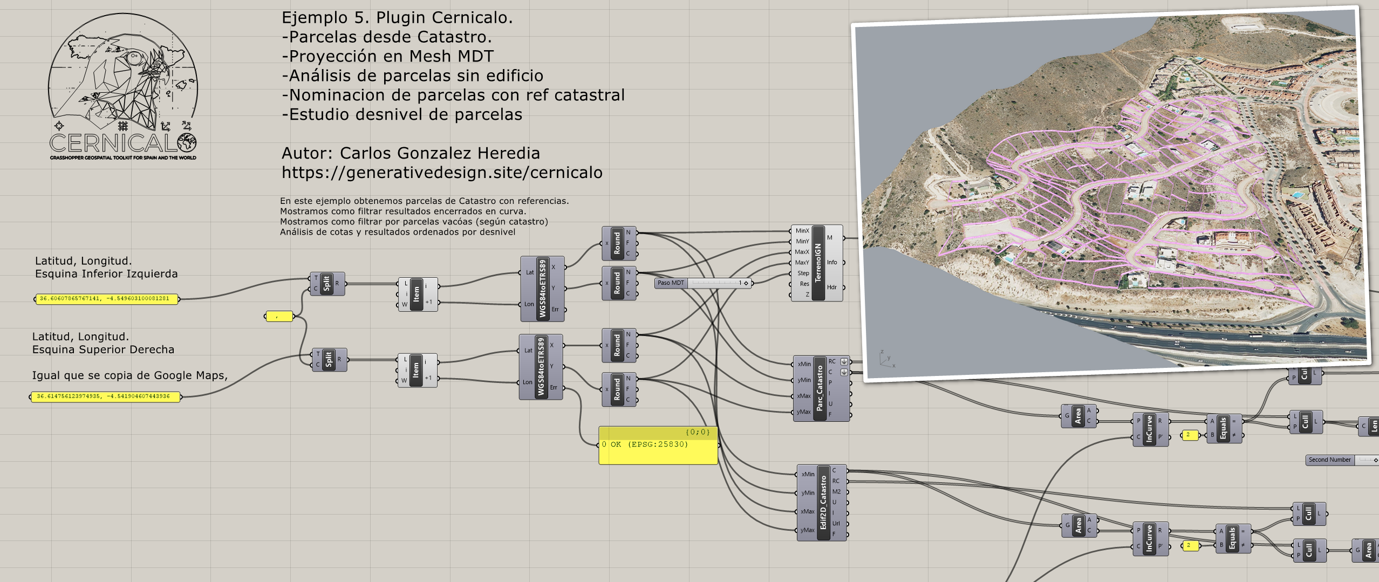This screenshot has height=582, width=1379.
Task: Click the Paso MDT number slider
Action: click(x=703, y=283)
